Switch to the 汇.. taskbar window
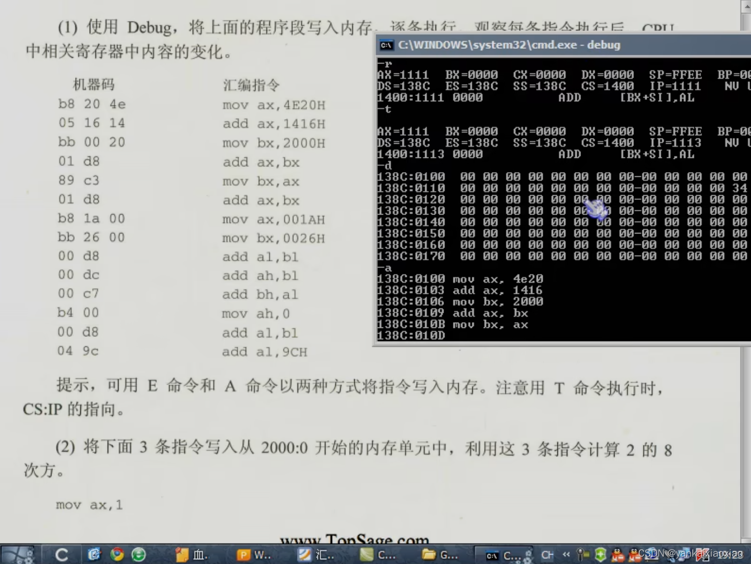 [x=316, y=555]
